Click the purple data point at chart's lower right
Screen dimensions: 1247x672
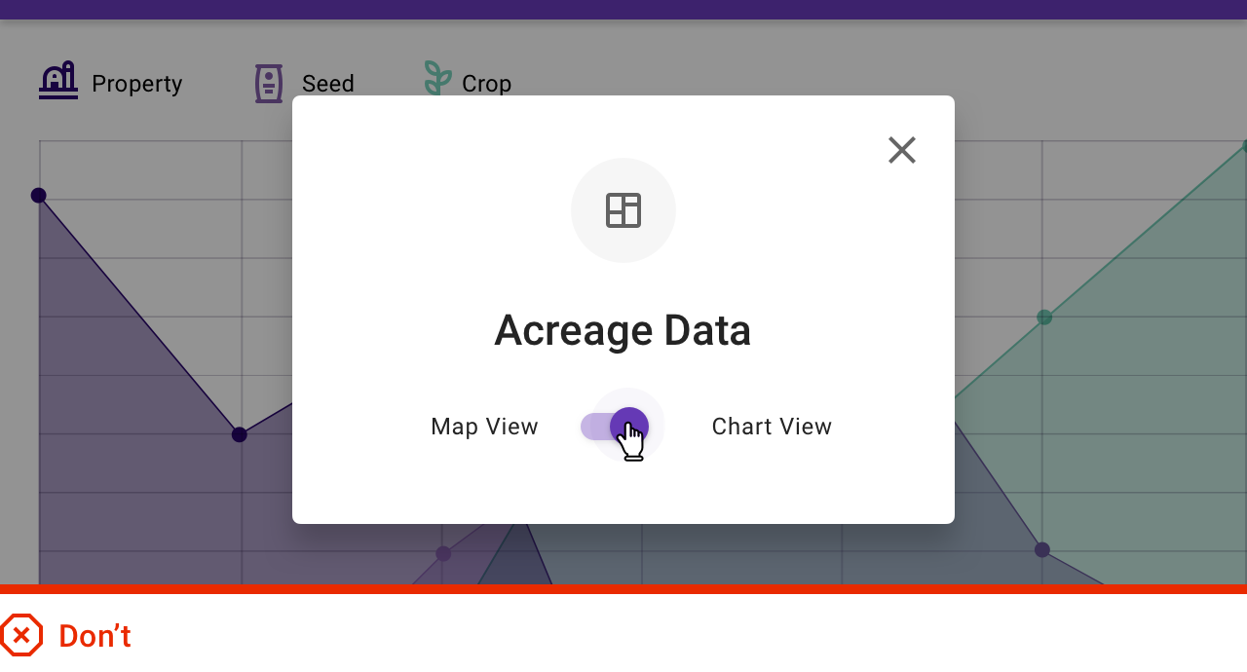tap(1042, 549)
